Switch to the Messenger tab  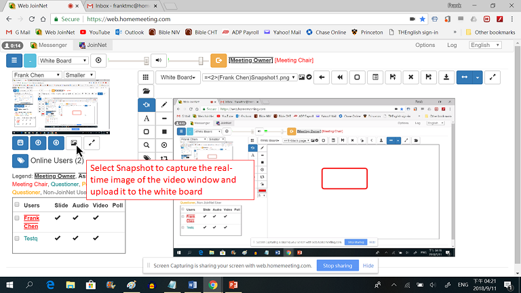tap(52, 45)
